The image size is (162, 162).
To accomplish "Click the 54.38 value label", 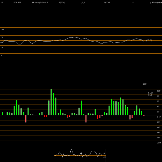I will click(x=151, y=93).
